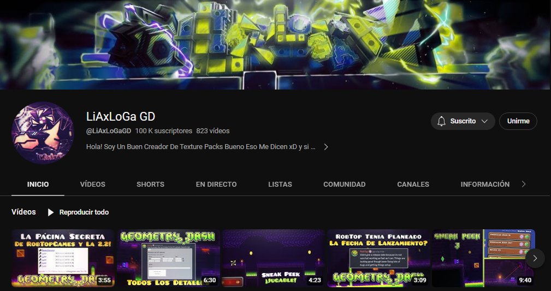Open RobTop Tenía Planeado La Fecha video
Image resolution: width=551 pixels, height=291 pixels.
(x=378, y=258)
